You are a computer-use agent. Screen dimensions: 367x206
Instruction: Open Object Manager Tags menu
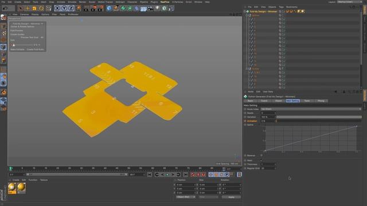pyautogui.click(x=282, y=7)
